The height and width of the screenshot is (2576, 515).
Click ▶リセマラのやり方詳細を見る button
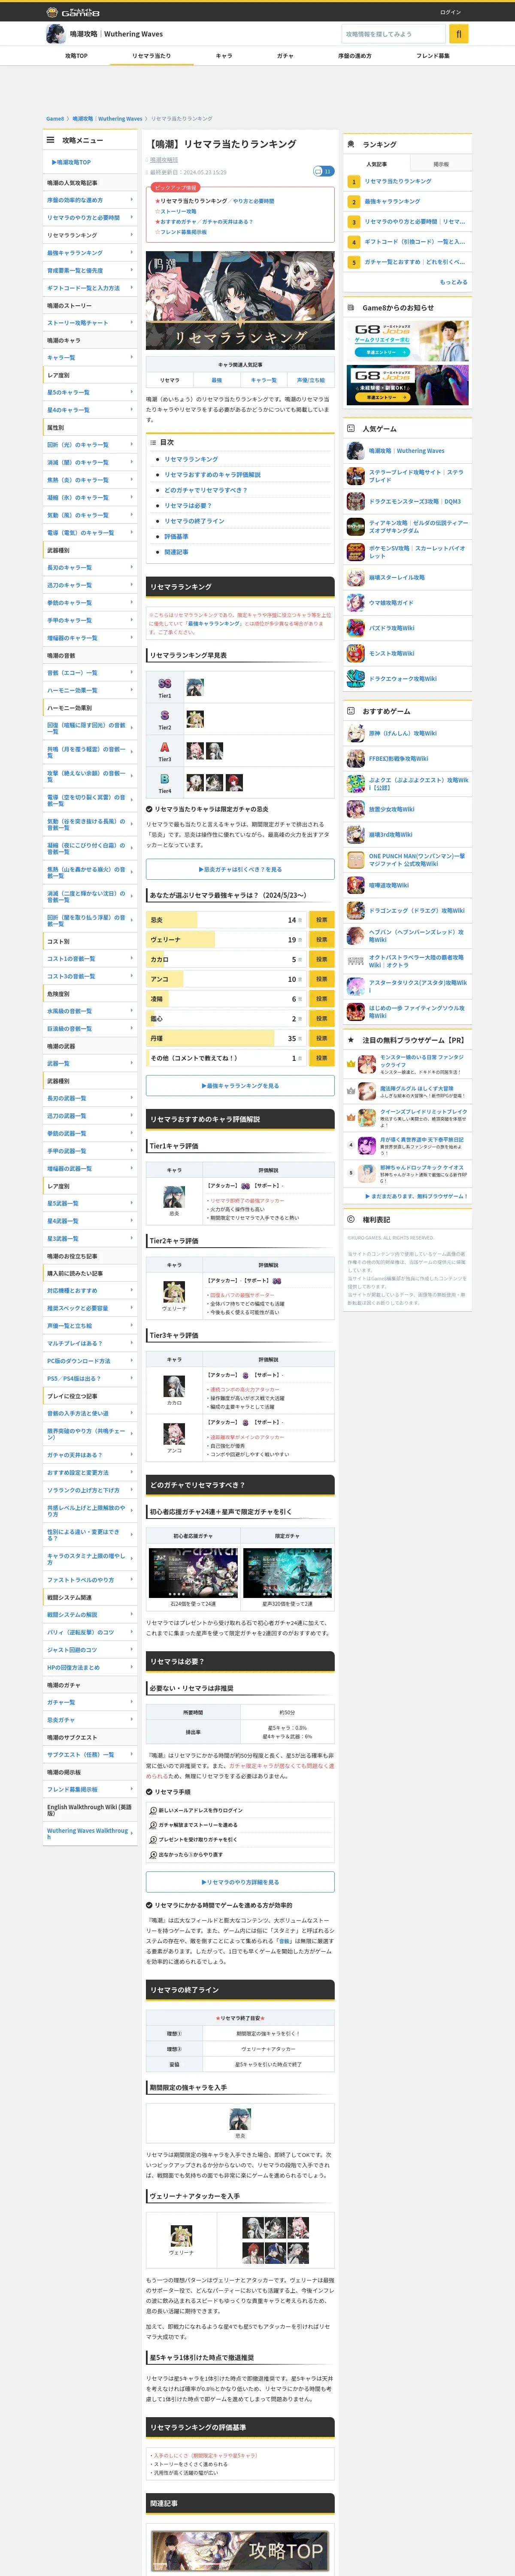point(240,1883)
